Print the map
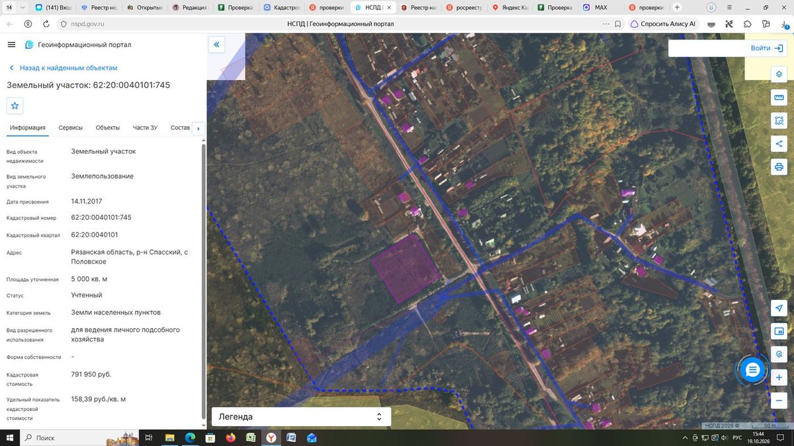 point(779,167)
